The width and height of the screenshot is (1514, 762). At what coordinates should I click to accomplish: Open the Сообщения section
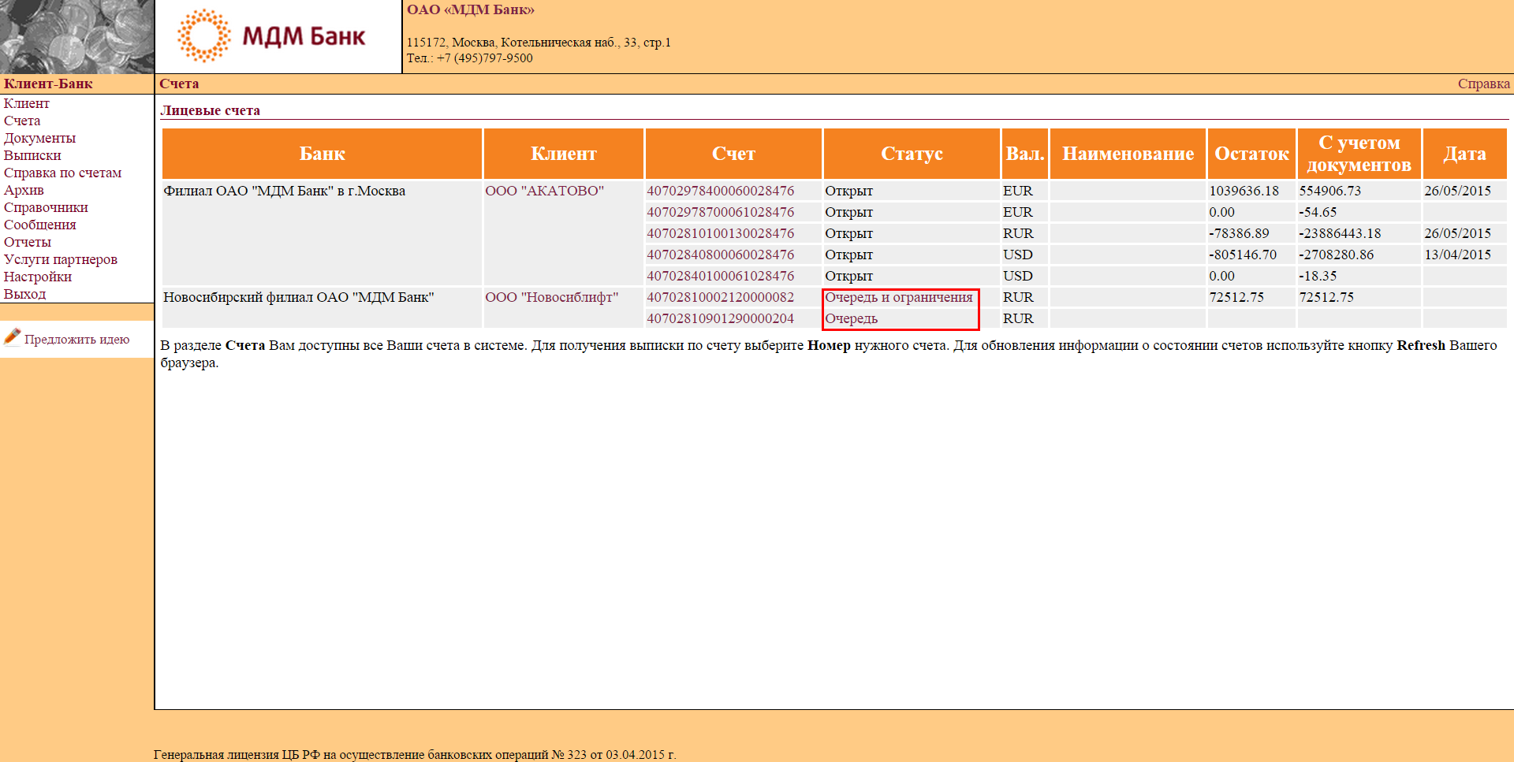pyautogui.click(x=39, y=225)
